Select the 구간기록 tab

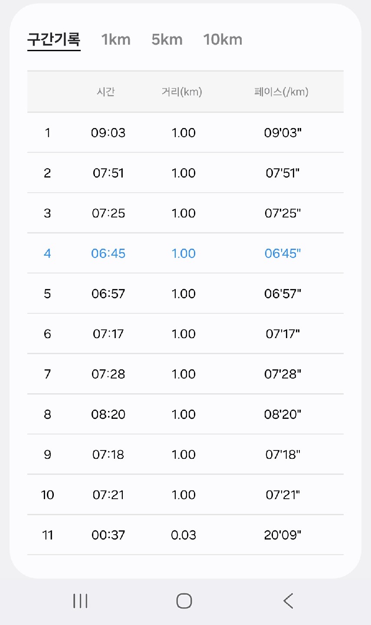click(x=54, y=39)
